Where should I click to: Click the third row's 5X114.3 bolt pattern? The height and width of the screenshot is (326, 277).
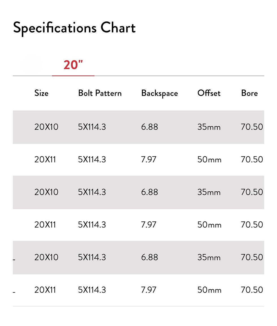click(92, 192)
